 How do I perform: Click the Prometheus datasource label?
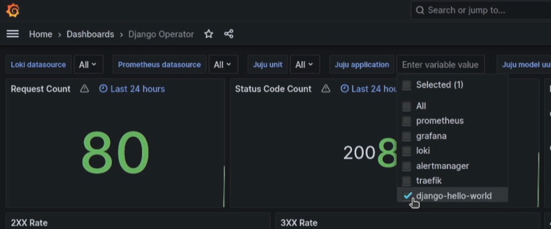point(159,64)
